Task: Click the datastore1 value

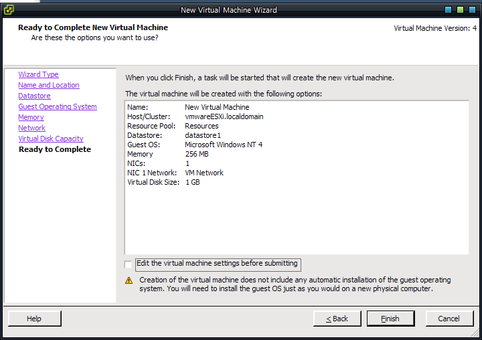Action: pyautogui.click(x=203, y=136)
